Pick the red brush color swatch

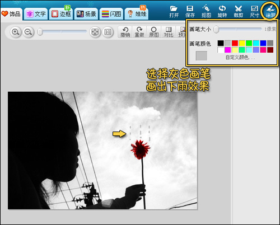click(x=235, y=43)
